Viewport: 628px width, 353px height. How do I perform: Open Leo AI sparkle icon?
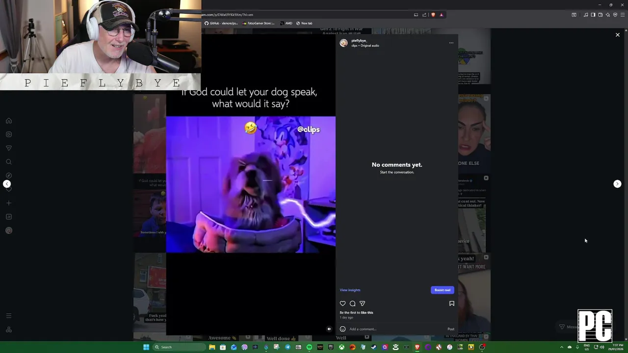[x=608, y=15]
